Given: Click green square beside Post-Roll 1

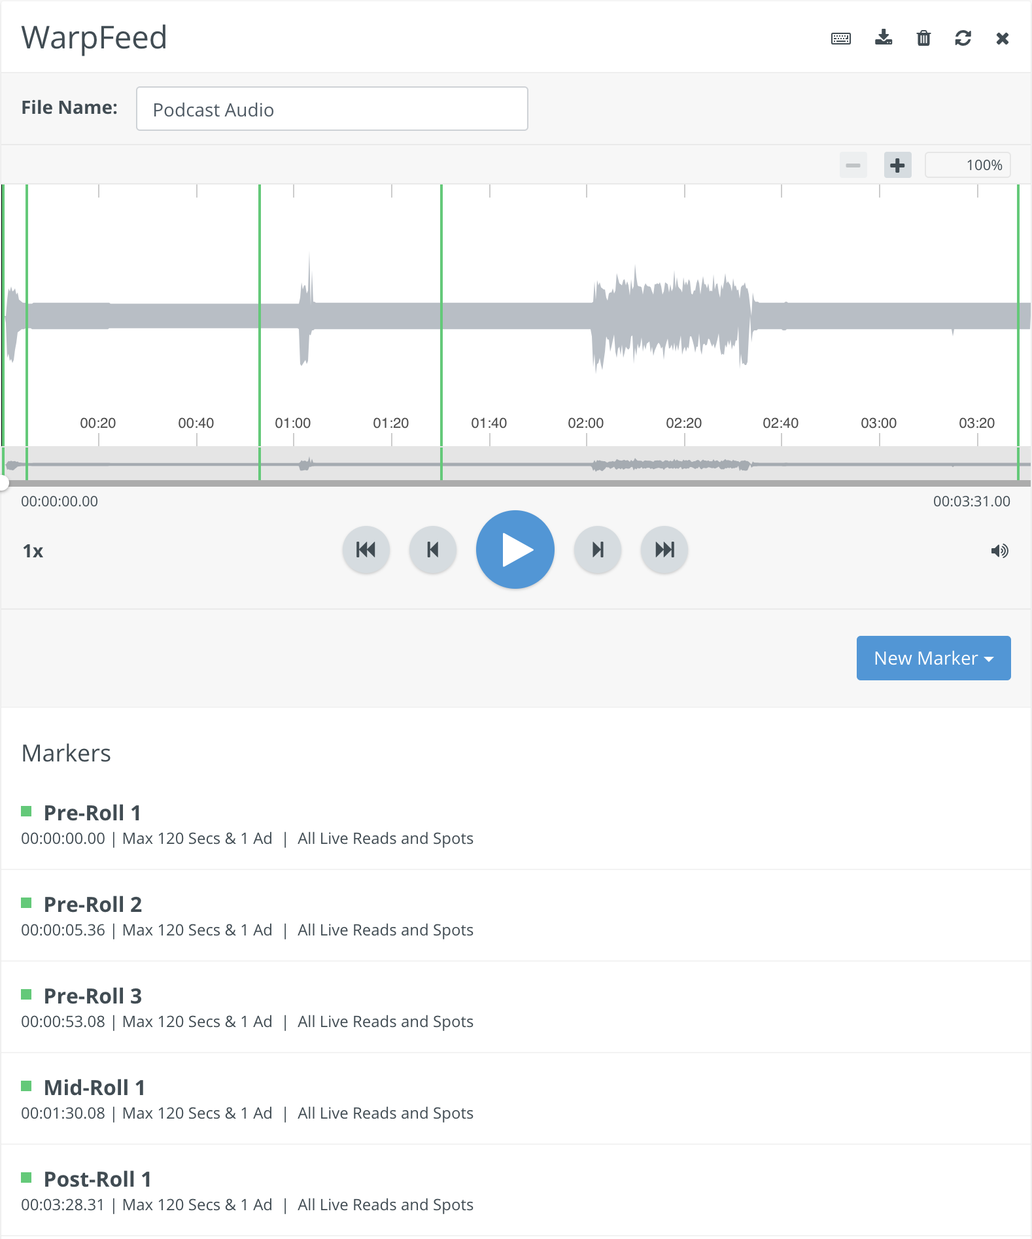Looking at the screenshot, I should coord(26,1178).
